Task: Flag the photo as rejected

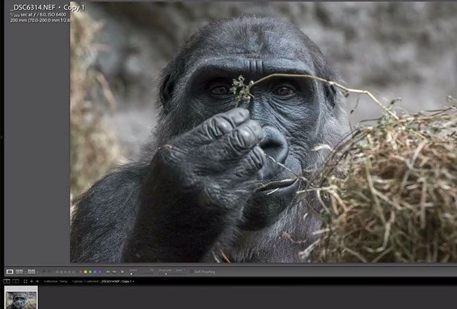Action: (x=50, y=272)
